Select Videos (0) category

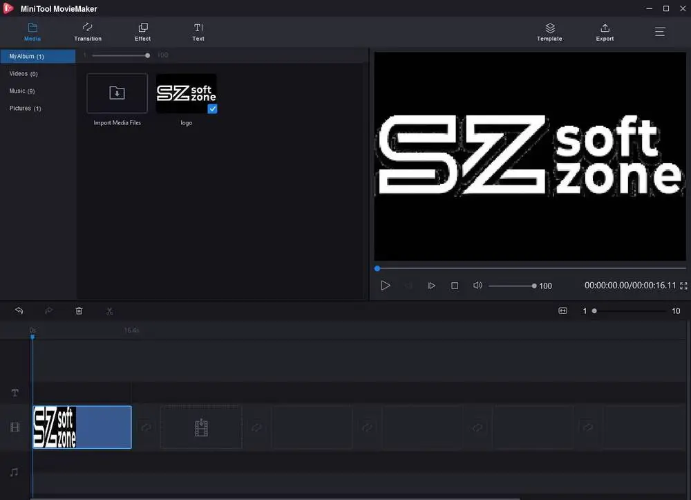point(23,73)
